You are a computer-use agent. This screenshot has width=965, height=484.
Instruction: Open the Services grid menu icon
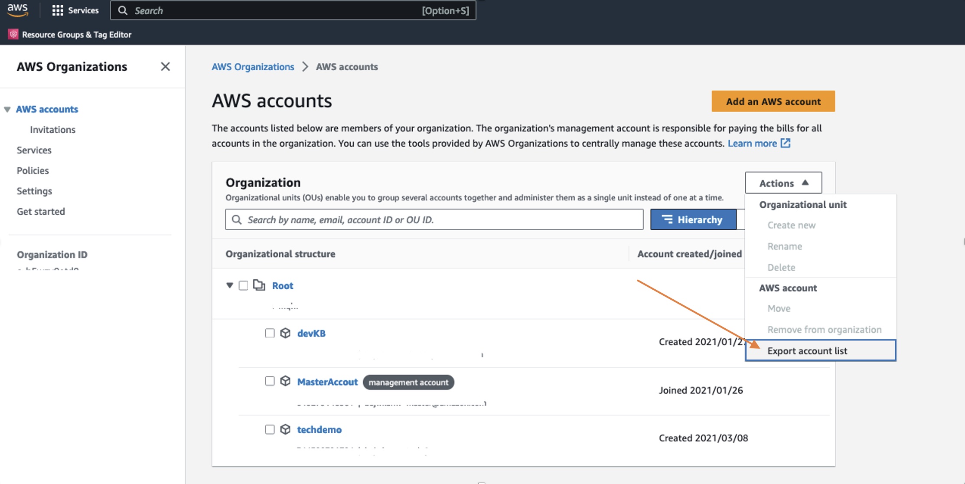(x=58, y=10)
